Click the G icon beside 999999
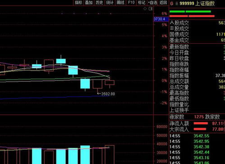The height and width of the screenshot is (164, 225). 172,4
